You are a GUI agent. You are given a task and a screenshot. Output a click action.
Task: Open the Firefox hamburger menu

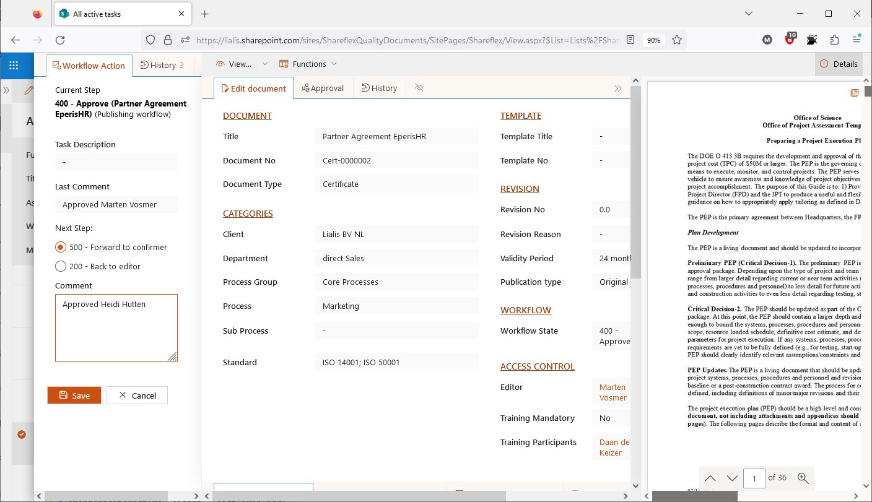pos(857,40)
